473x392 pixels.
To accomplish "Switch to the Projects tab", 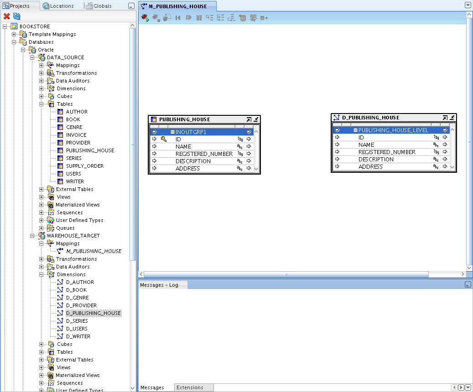I will (20, 6).
